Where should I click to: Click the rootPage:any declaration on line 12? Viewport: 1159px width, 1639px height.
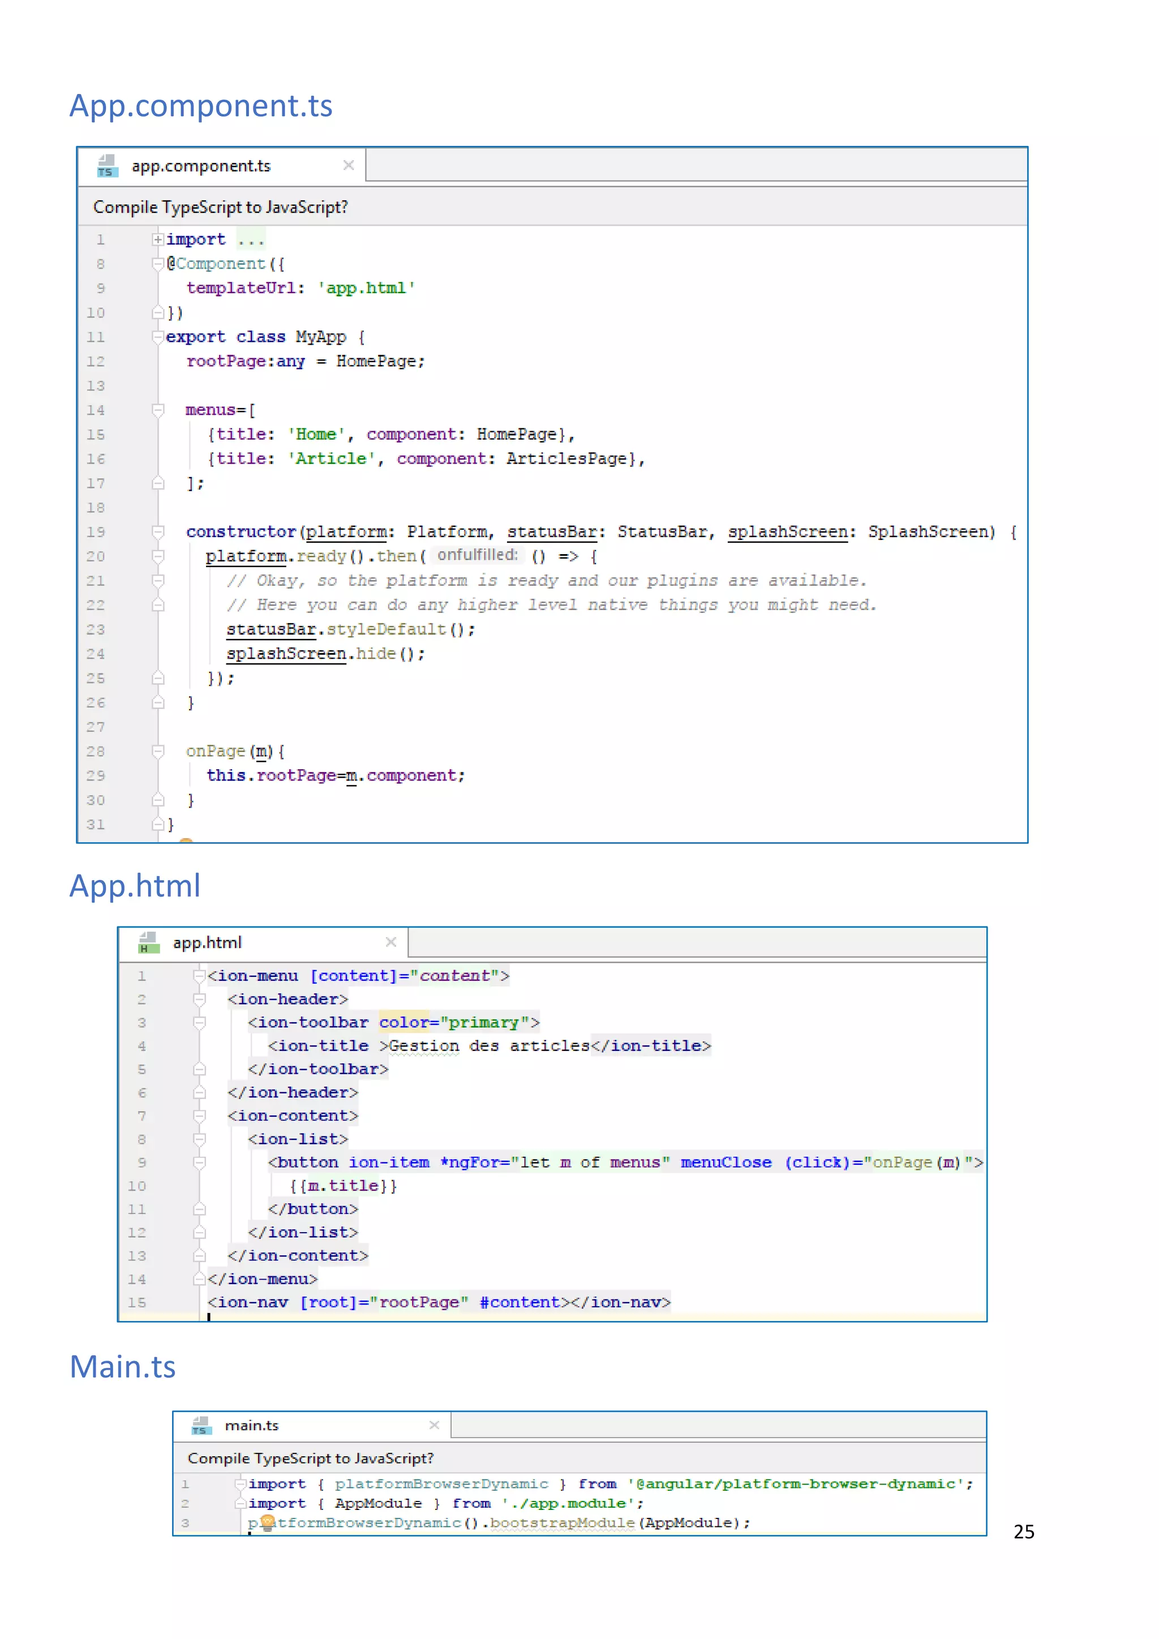(246, 361)
